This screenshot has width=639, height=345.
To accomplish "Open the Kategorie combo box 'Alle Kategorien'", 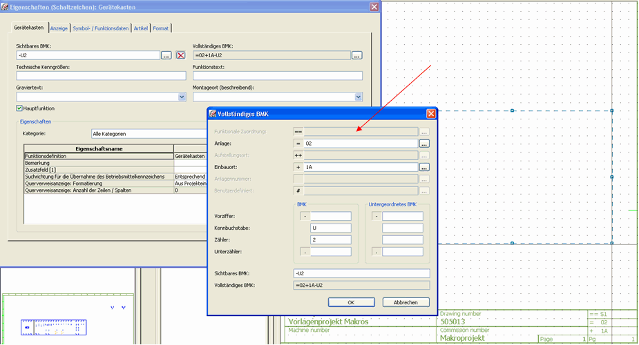I will pyautogui.click(x=149, y=134).
